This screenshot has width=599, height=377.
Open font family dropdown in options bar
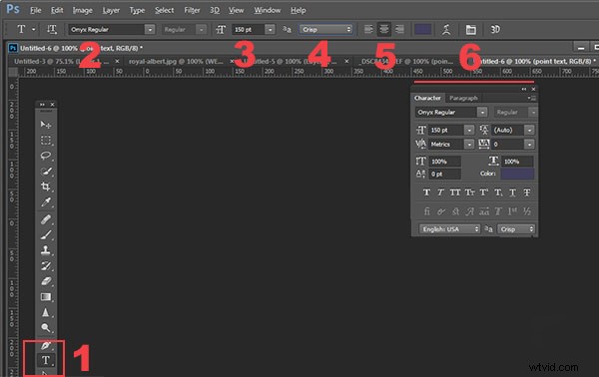pyautogui.click(x=150, y=29)
